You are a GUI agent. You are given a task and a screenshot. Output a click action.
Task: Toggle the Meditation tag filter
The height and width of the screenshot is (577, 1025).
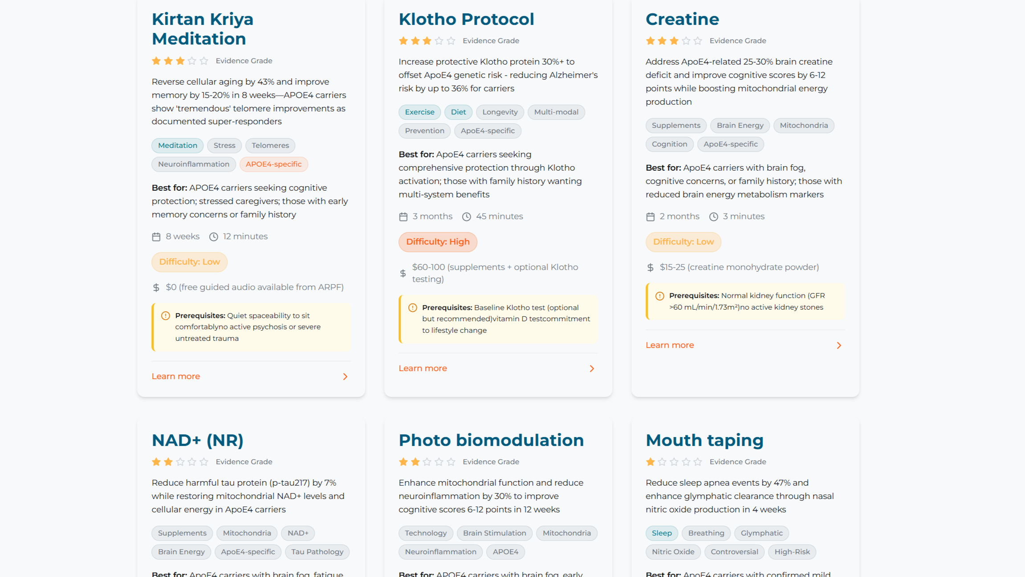(x=177, y=145)
